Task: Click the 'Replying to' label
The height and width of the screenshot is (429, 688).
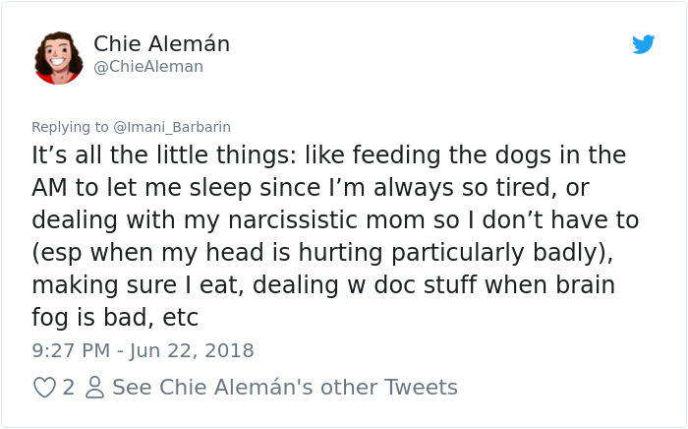Action: [x=70, y=127]
